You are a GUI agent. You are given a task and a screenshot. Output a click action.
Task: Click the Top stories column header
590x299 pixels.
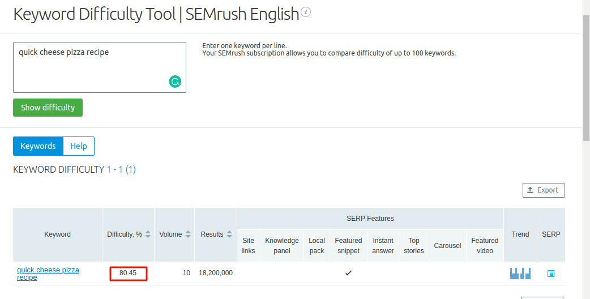pyautogui.click(x=414, y=246)
